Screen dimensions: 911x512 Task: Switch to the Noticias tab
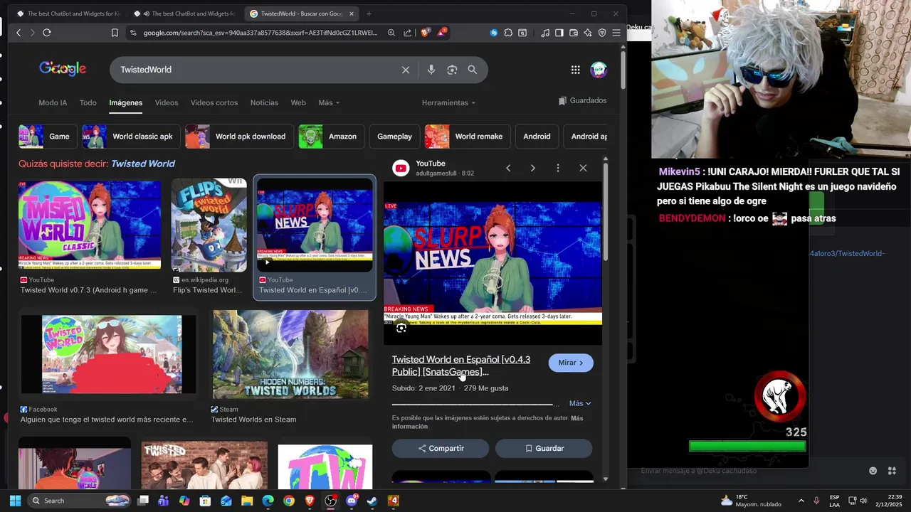point(264,102)
